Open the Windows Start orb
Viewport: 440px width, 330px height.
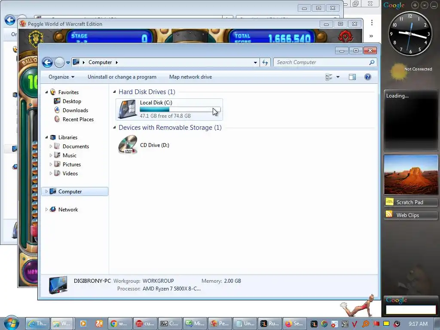(x=11, y=323)
